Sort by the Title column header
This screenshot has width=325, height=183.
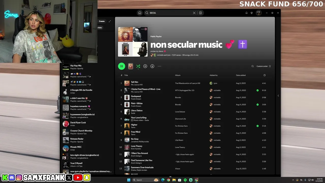point(126,75)
